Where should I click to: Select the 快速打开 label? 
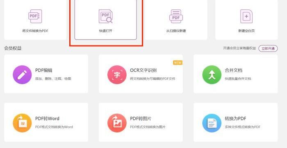(106, 31)
